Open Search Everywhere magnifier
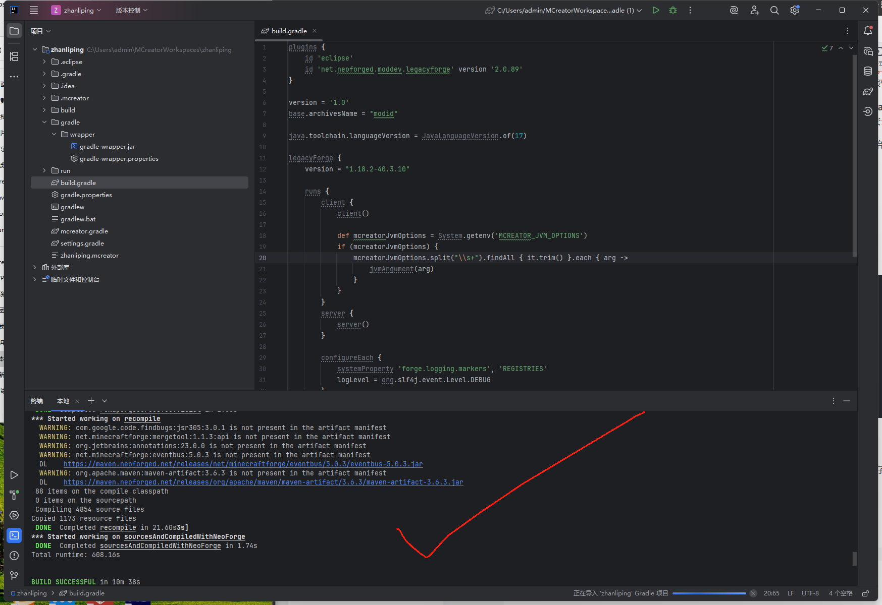The width and height of the screenshot is (882, 605). click(774, 10)
